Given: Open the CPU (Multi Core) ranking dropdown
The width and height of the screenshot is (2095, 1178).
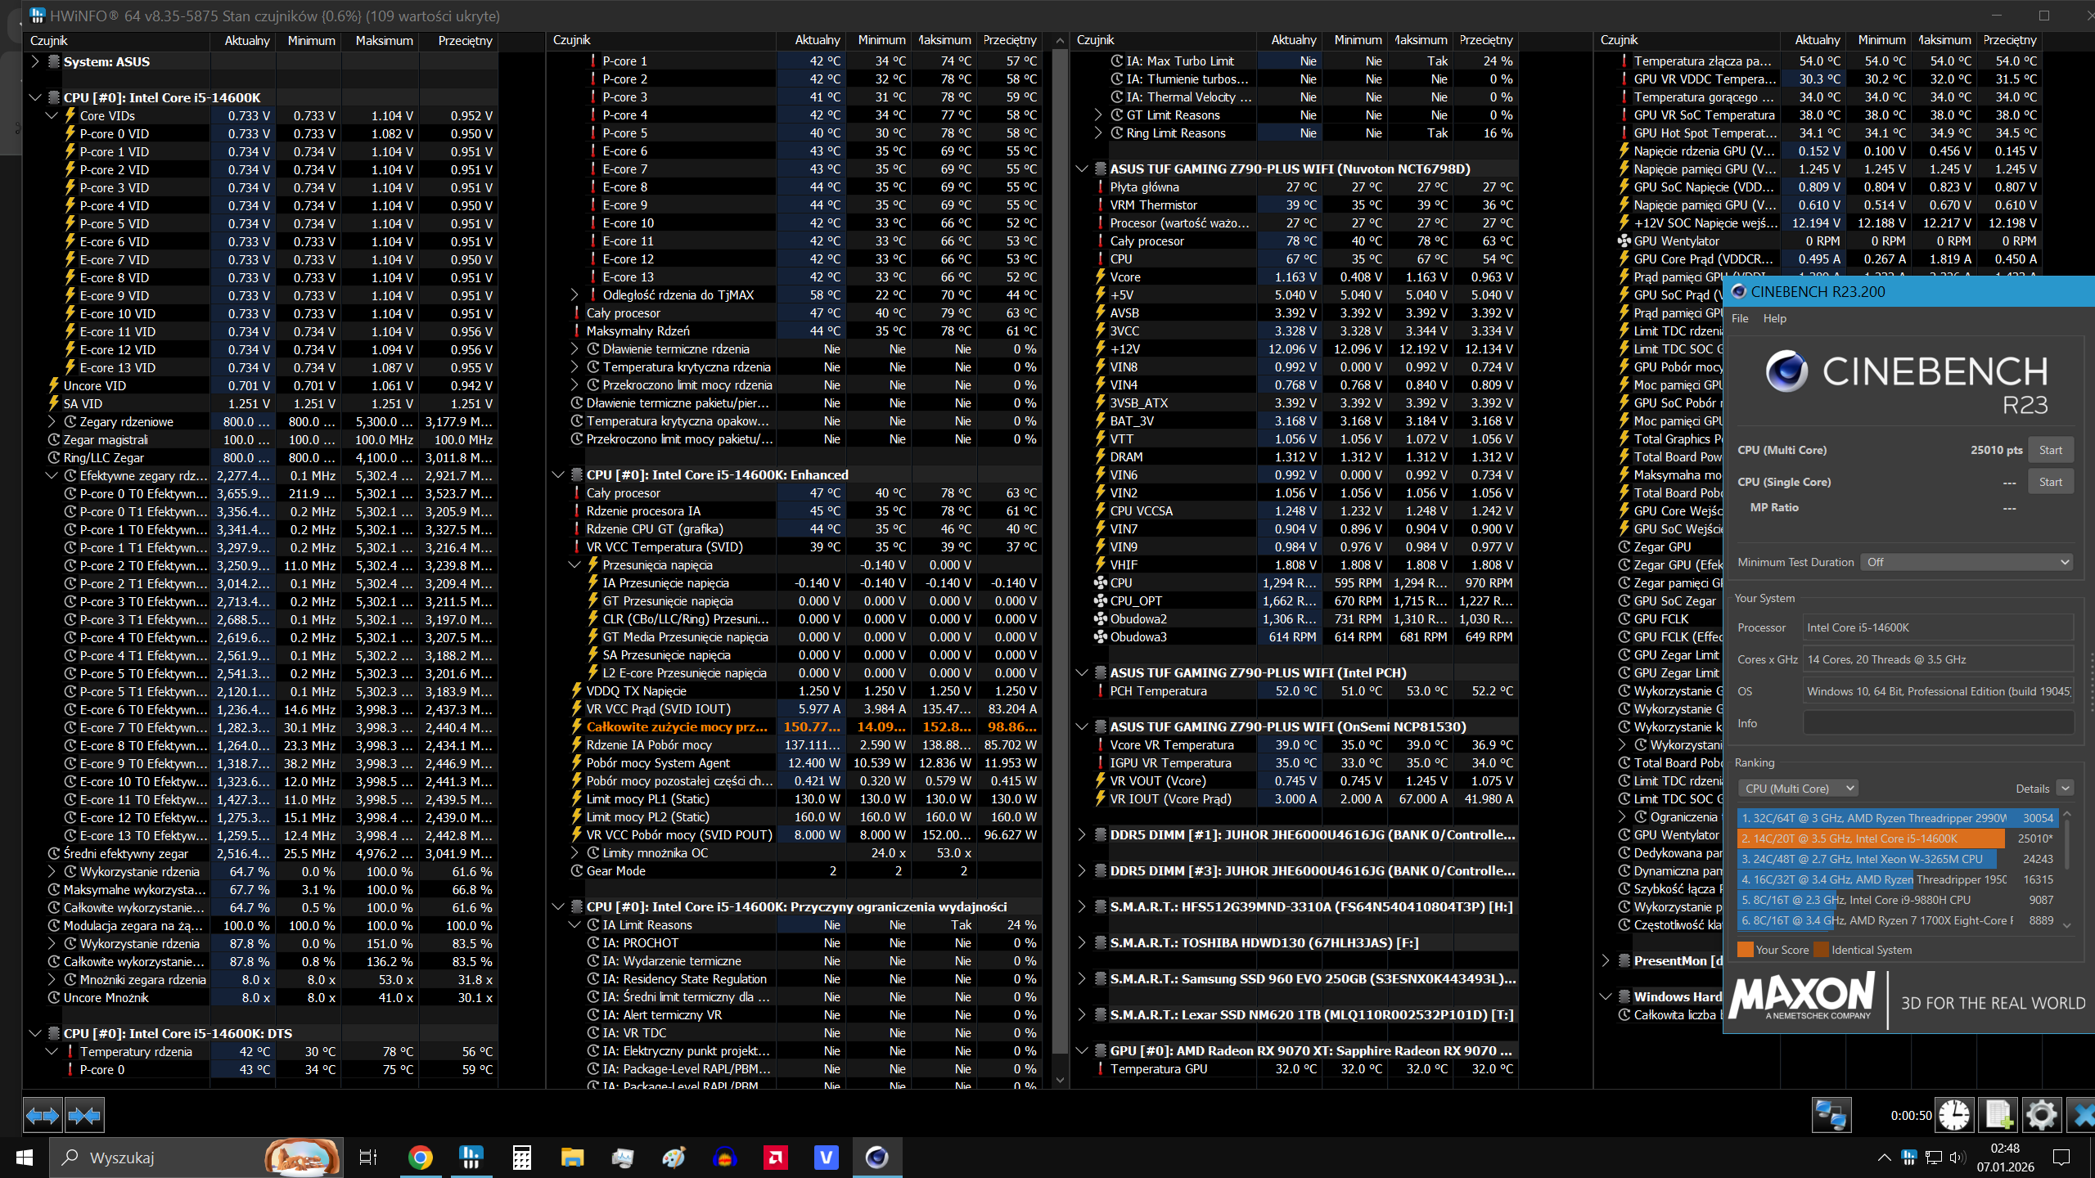Looking at the screenshot, I should coord(1798,789).
